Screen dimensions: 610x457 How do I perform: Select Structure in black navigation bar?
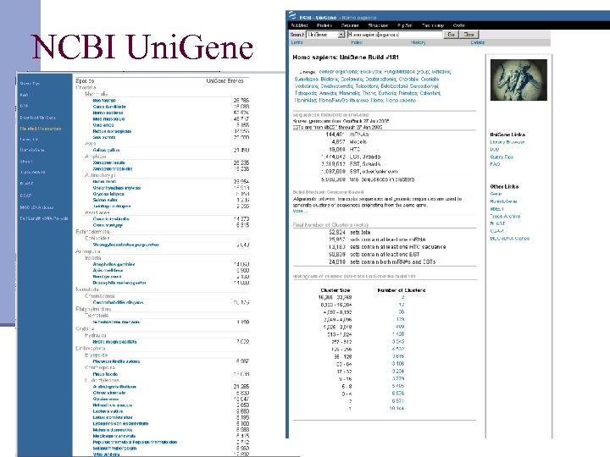(x=378, y=25)
